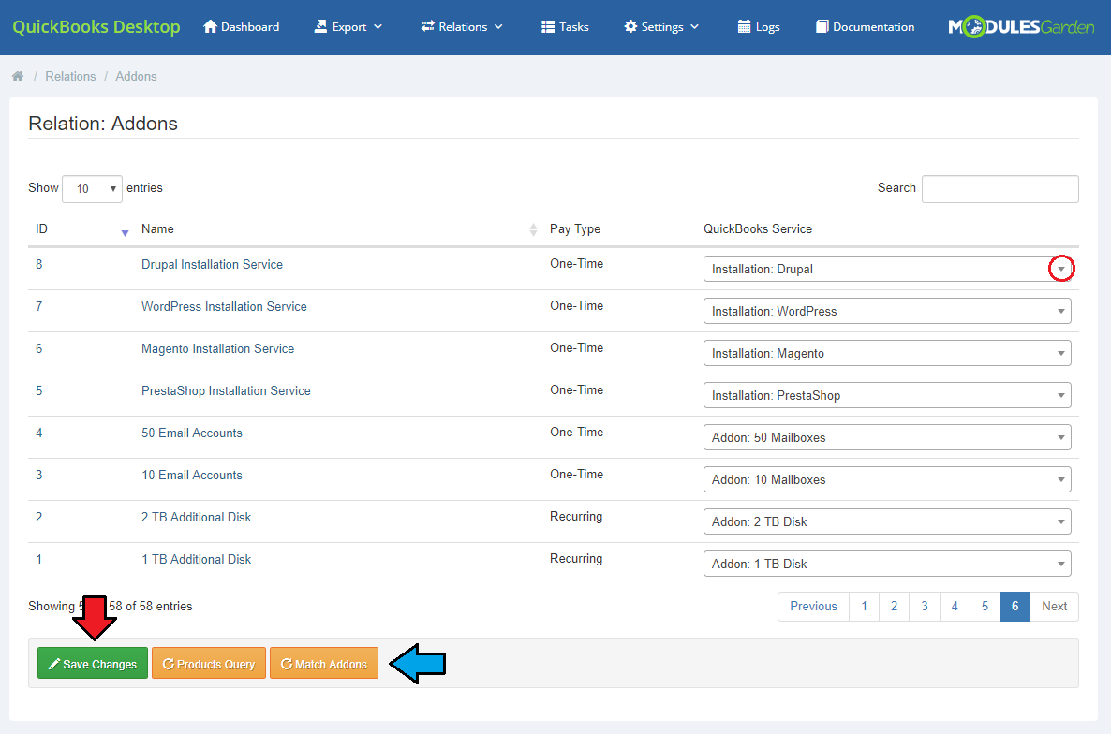Open PrestaShop Installation Service link
The height and width of the screenshot is (734, 1111).
click(226, 390)
